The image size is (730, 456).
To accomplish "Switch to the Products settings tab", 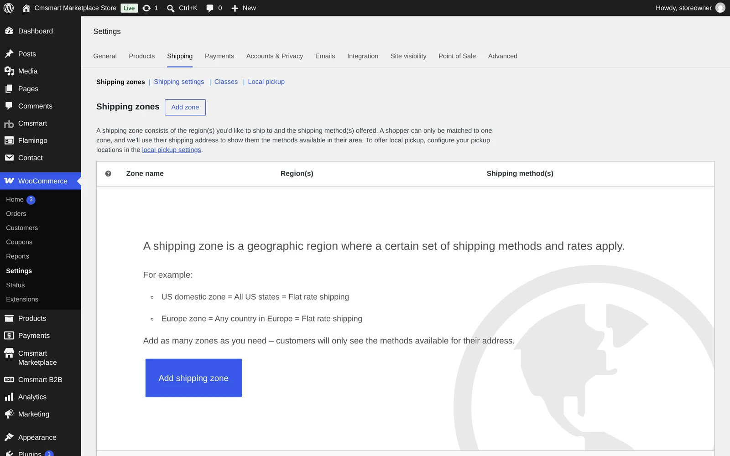I will coord(142,56).
